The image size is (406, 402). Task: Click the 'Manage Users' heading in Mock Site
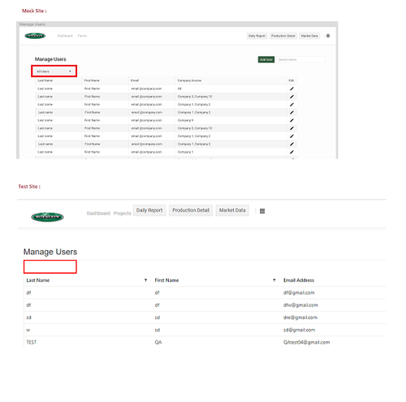[x=50, y=59]
